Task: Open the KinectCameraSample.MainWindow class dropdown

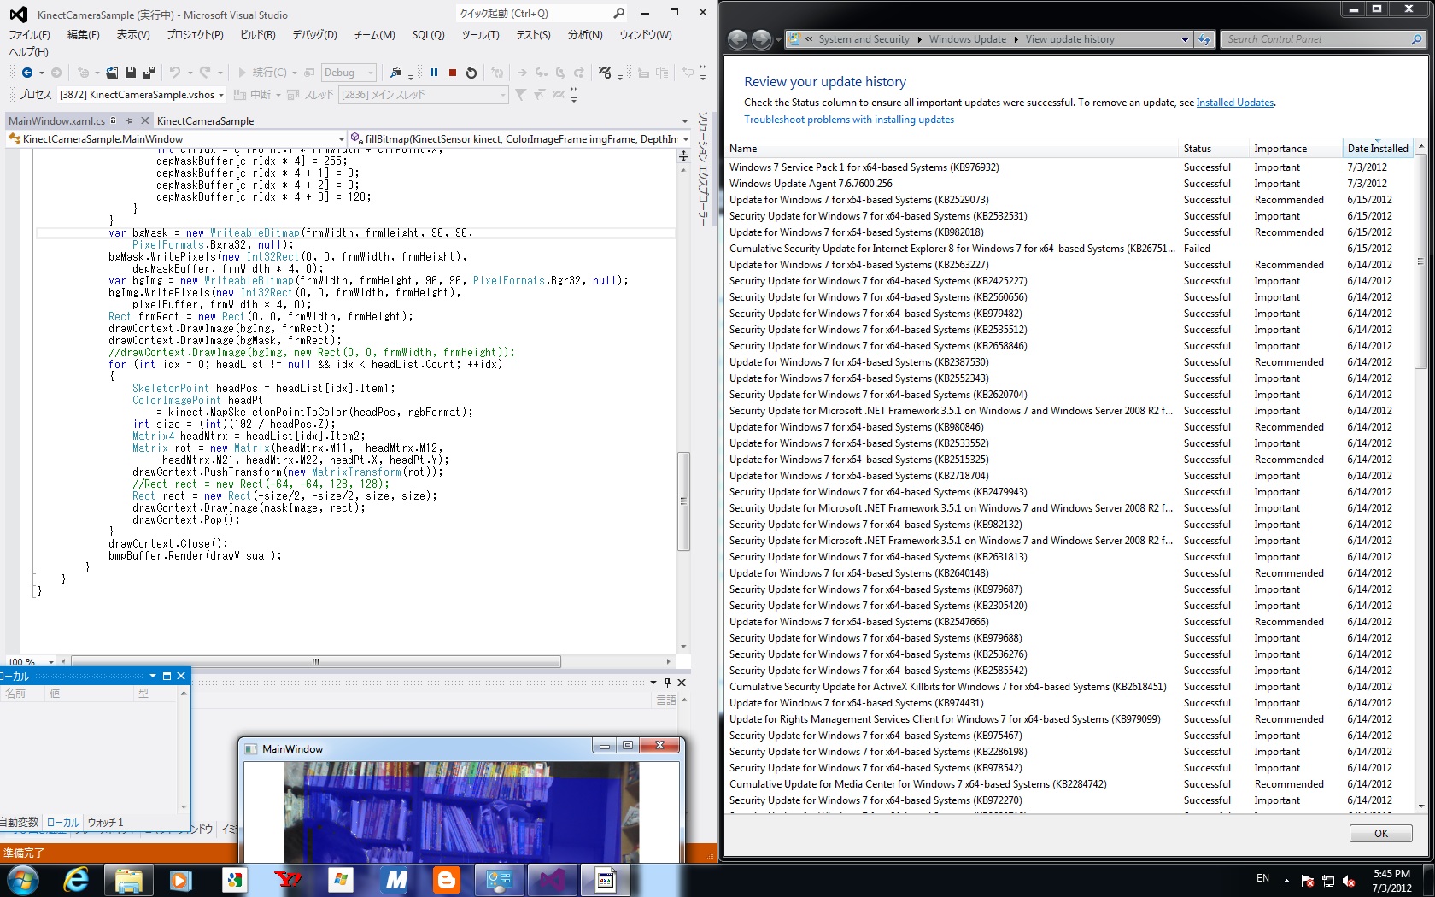Action: [x=341, y=139]
